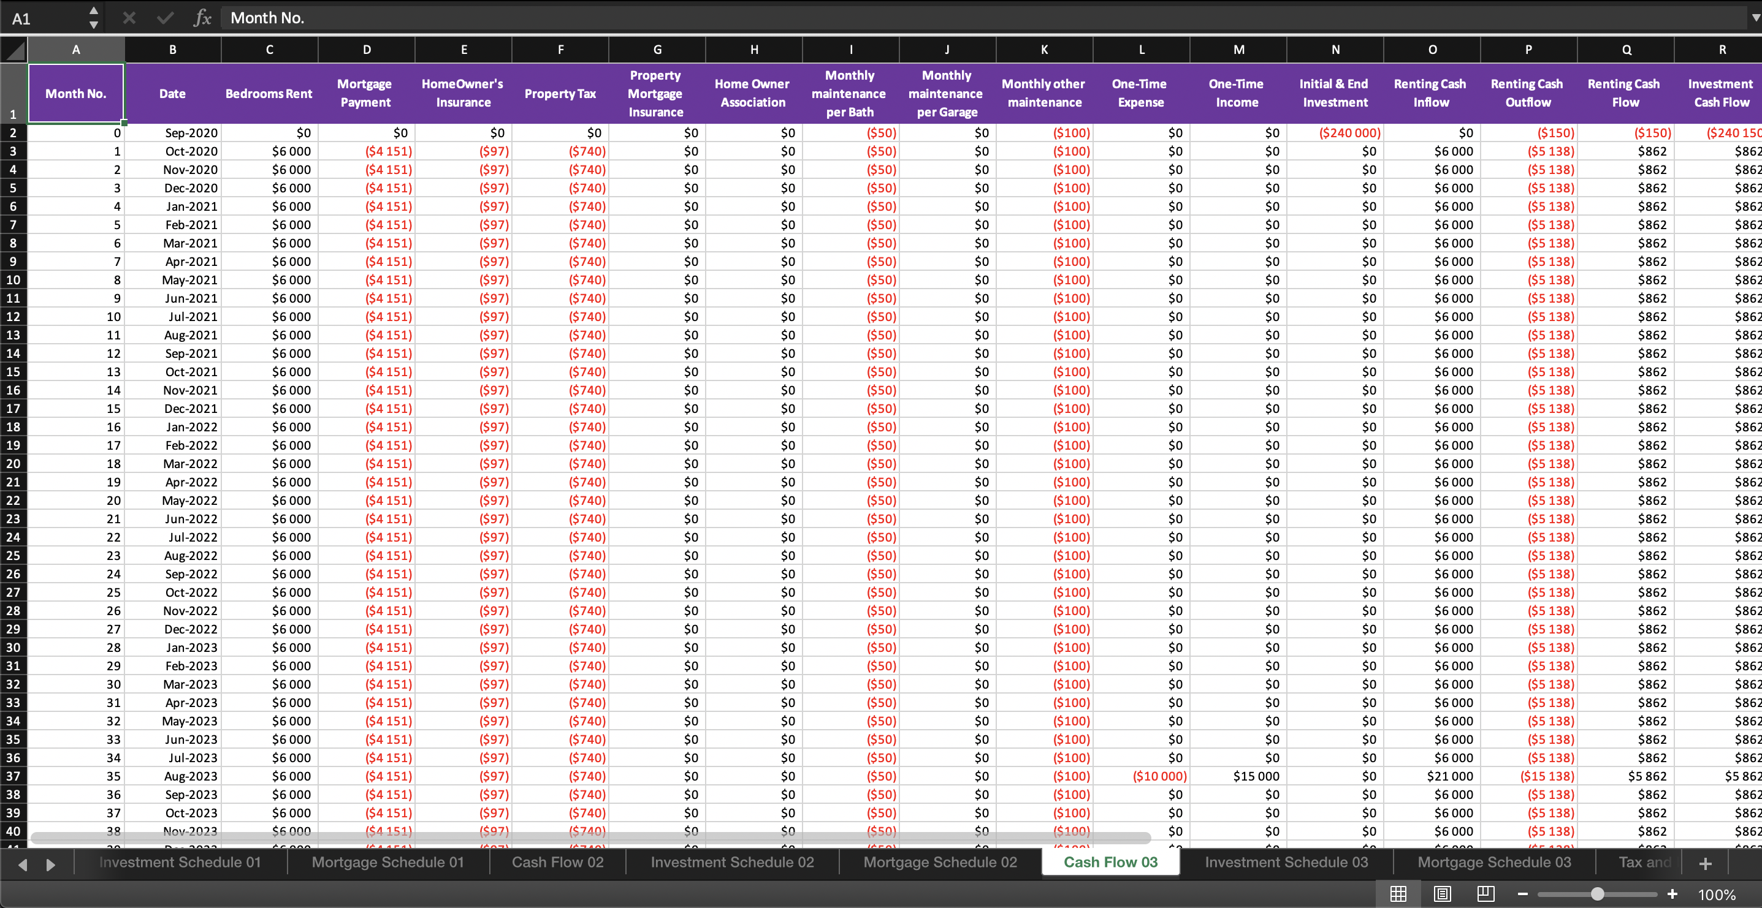Image resolution: width=1762 pixels, height=908 pixels.
Task: Switch to Page Break Preview icon
Action: [1485, 894]
